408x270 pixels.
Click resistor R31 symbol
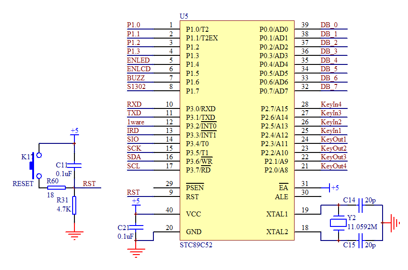pos(74,205)
